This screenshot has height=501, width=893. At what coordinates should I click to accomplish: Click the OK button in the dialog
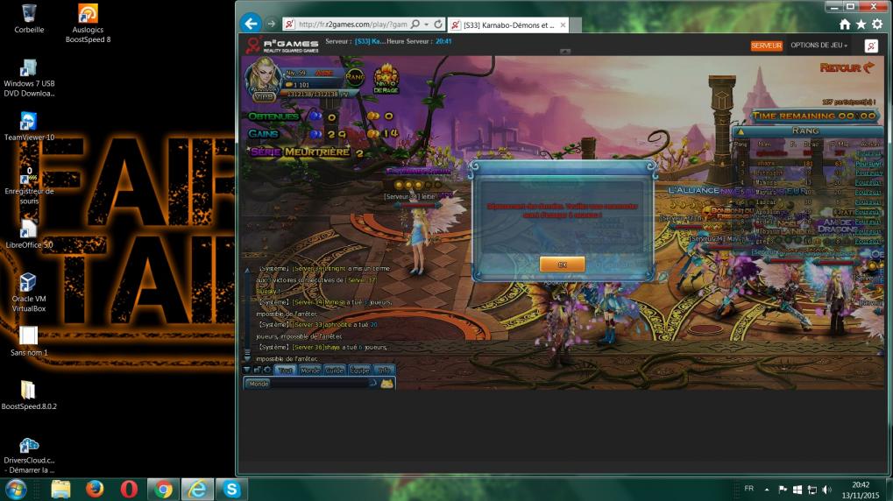click(x=562, y=264)
